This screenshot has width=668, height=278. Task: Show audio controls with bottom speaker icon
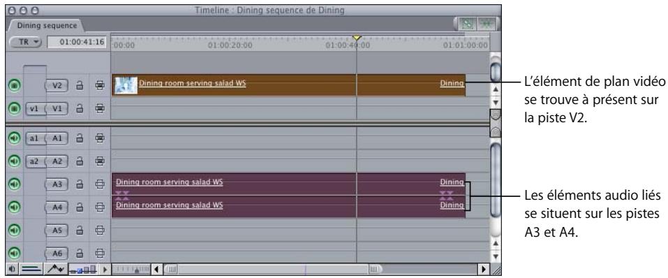point(11,270)
